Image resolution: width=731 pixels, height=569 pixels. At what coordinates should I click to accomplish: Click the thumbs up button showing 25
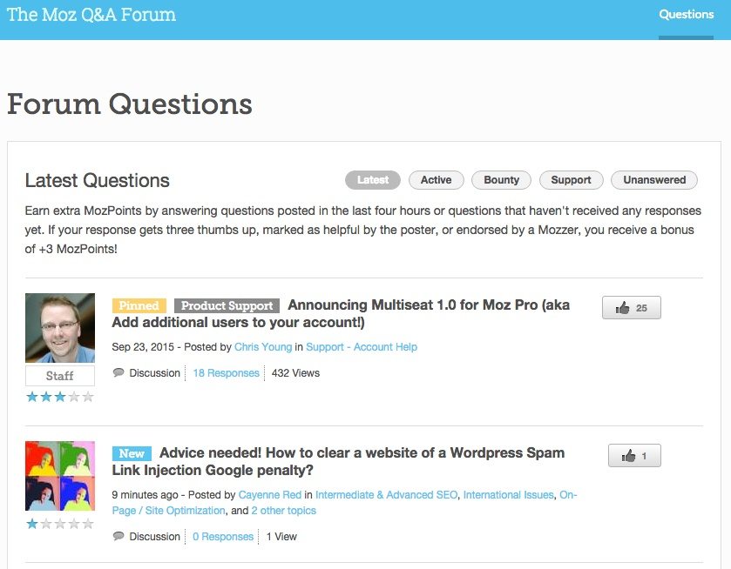[631, 308]
